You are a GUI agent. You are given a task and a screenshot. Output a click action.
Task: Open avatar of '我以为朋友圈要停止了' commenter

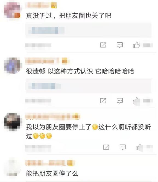click(13, 122)
